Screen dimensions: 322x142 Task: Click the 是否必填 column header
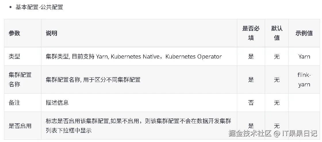pyautogui.click(x=251, y=33)
